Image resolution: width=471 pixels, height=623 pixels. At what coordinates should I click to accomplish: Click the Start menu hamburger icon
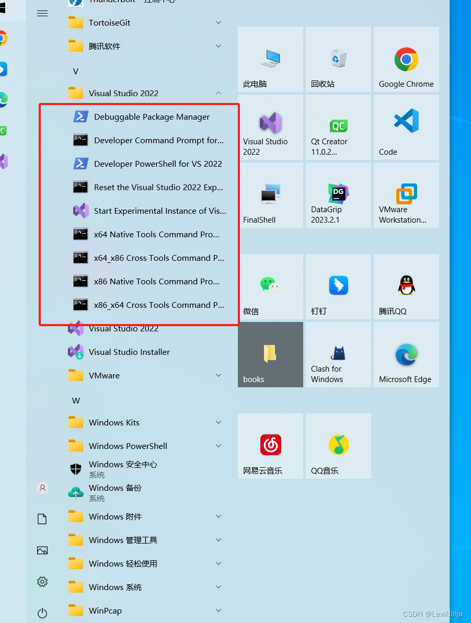[x=42, y=14]
